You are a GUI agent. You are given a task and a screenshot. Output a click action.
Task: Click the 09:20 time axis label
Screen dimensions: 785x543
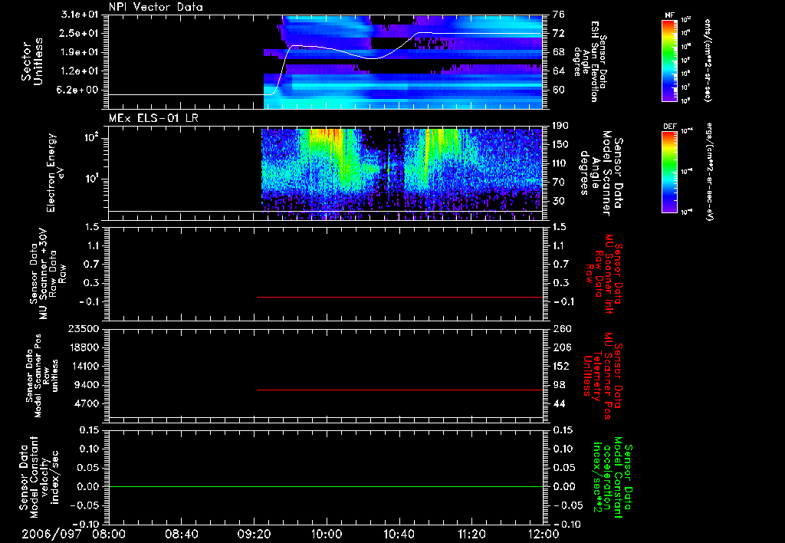point(254,534)
